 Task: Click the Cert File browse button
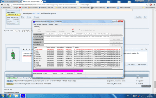coord(116,42)
